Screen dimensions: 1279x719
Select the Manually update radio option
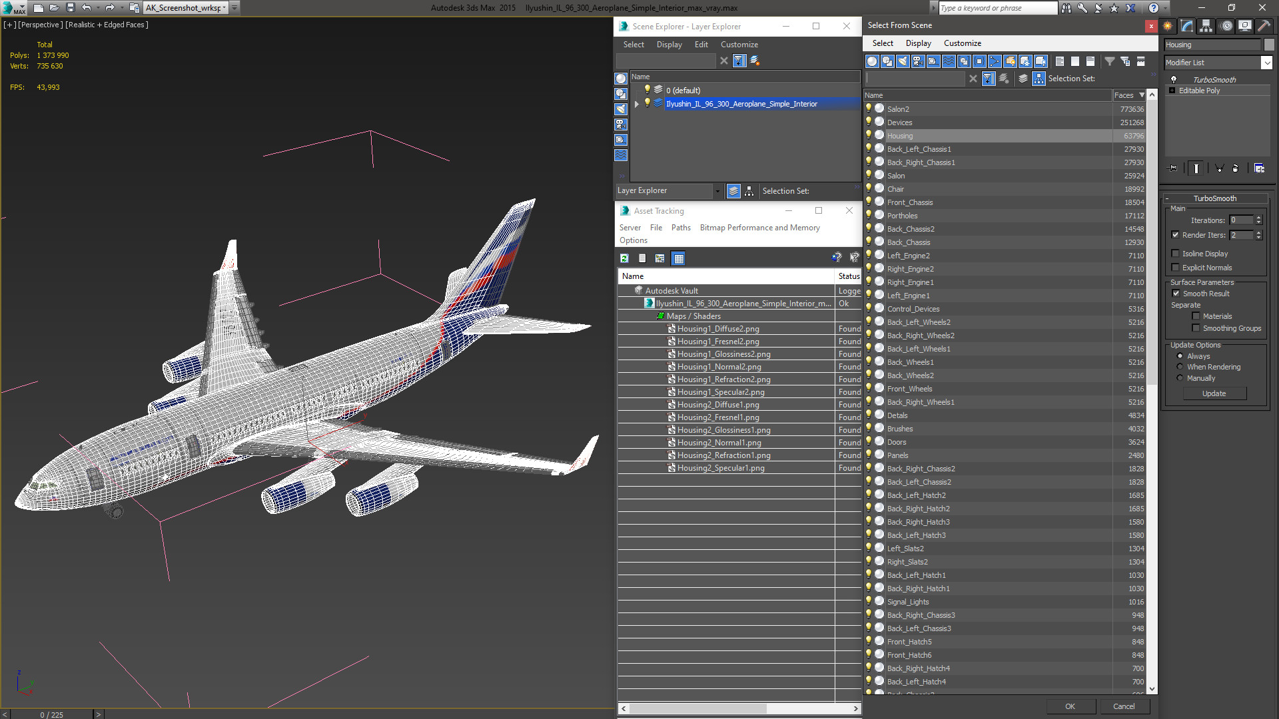pyautogui.click(x=1180, y=378)
